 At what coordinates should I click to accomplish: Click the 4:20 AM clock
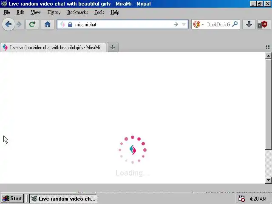258,198
